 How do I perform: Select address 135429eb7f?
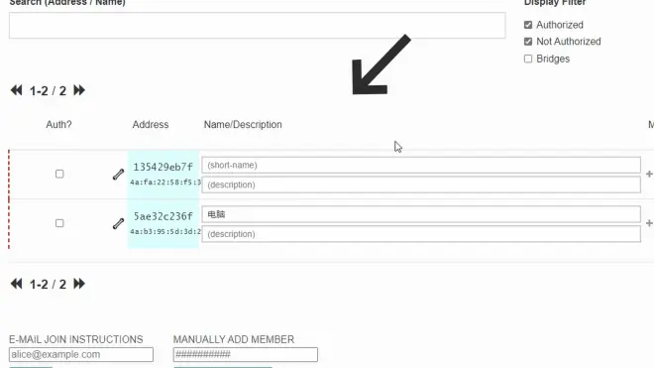(x=163, y=167)
